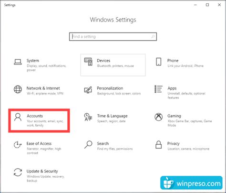
Task: Click the Ease of Access title
Action: coord(39,143)
